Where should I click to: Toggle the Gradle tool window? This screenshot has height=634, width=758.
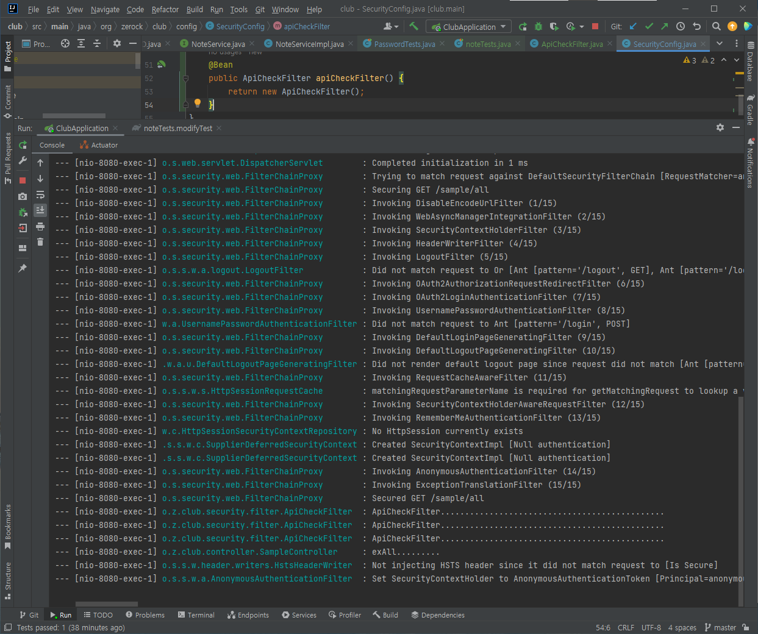pos(751,109)
